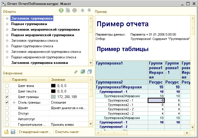Click the Значение column header
The height and width of the screenshot is (138, 198).
click(69, 80)
